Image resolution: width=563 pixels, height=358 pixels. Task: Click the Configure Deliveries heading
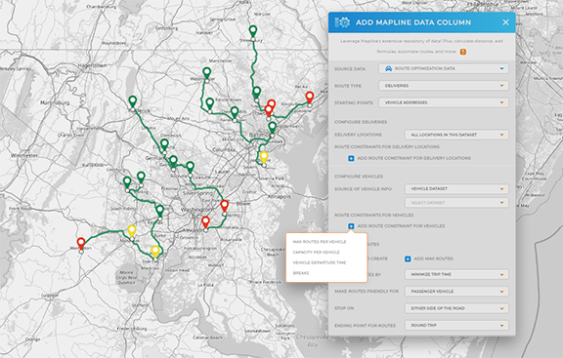(361, 122)
